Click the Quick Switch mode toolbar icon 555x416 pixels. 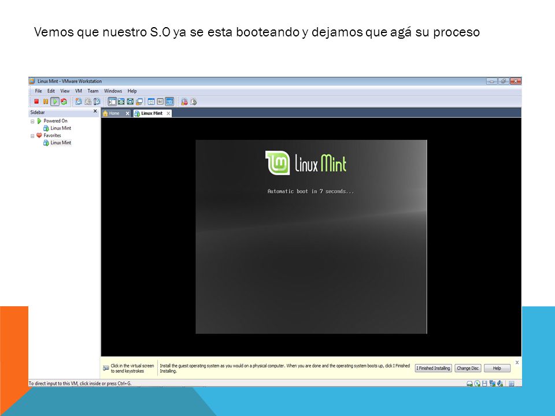coord(121,102)
